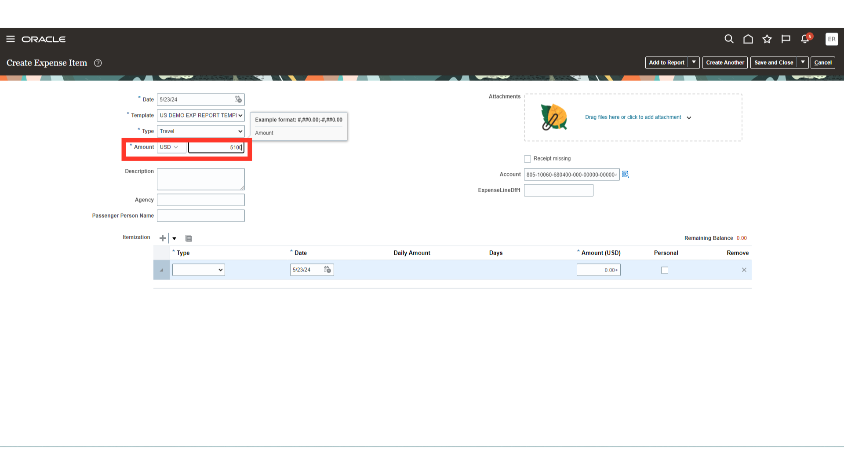Click Drag files here or click link
Image resolution: width=844 pixels, height=475 pixels.
pos(633,117)
